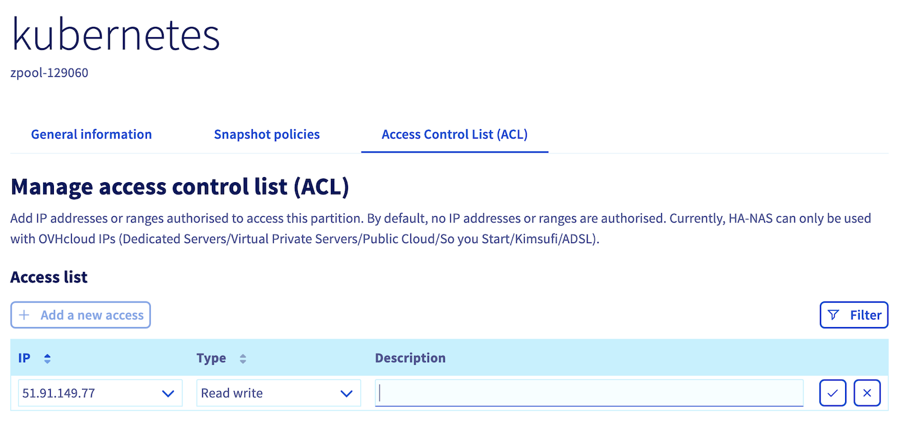Confirm the new access with the checkmark icon
Screen dimensions: 899x431
(x=833, y=393)
